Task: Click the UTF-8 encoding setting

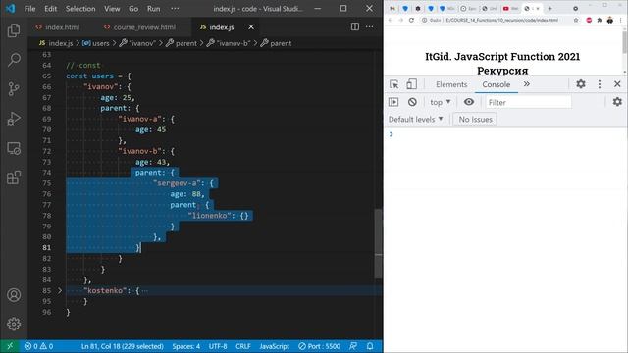Action: 218,346
